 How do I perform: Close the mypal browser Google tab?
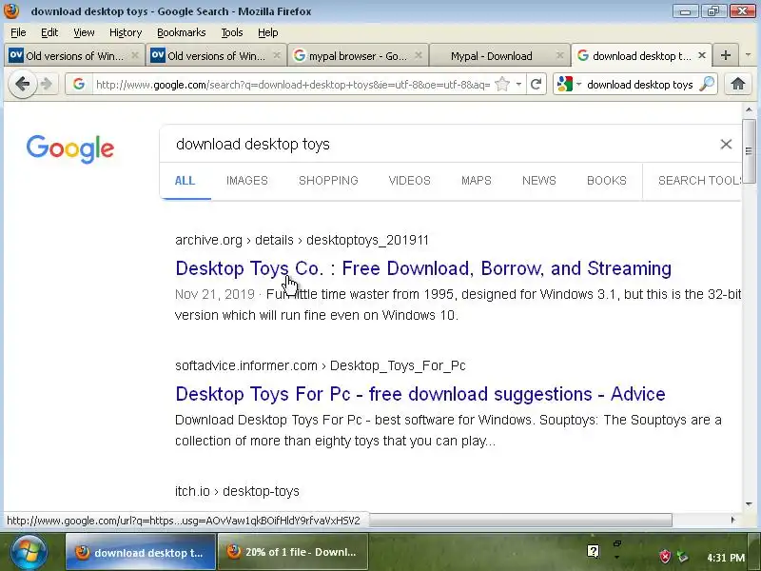click(419, 55)
